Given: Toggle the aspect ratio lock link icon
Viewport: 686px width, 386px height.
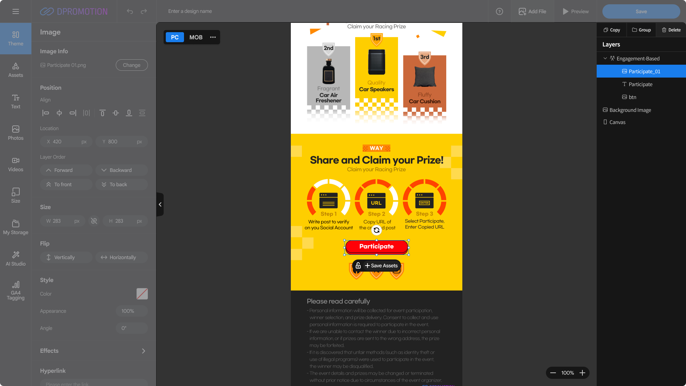Looking at the screenshot, I should coord(94,221).
